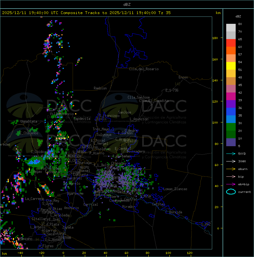Click the 'Clla.del_Rosario' map label

coord(144,69)
